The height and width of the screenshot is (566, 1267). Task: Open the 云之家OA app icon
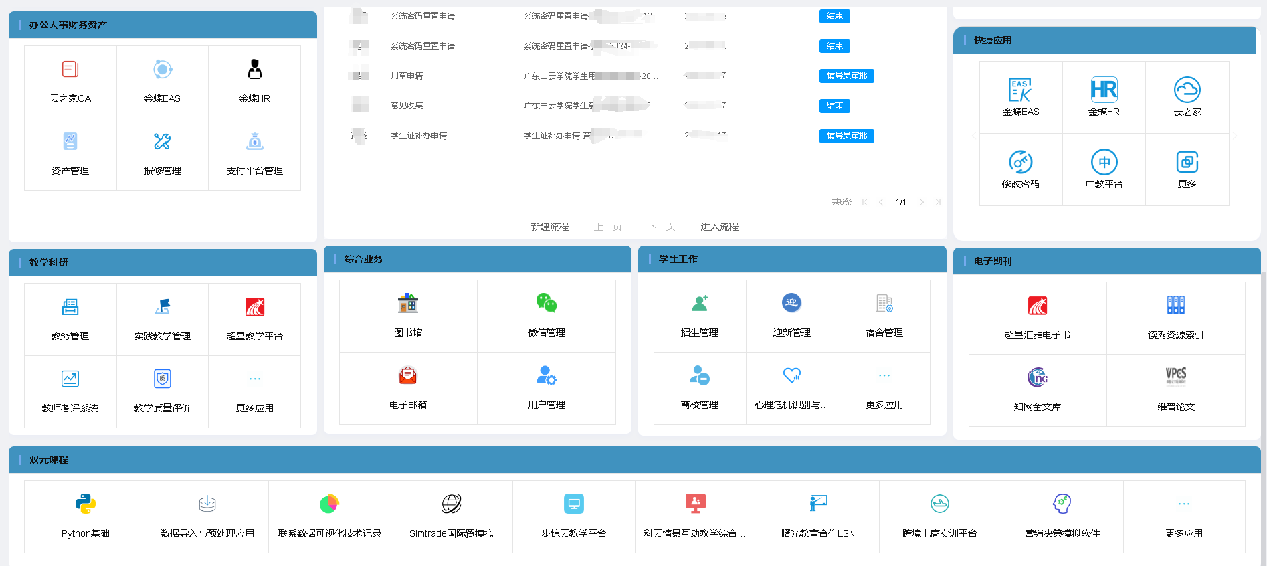pos(70,70)
